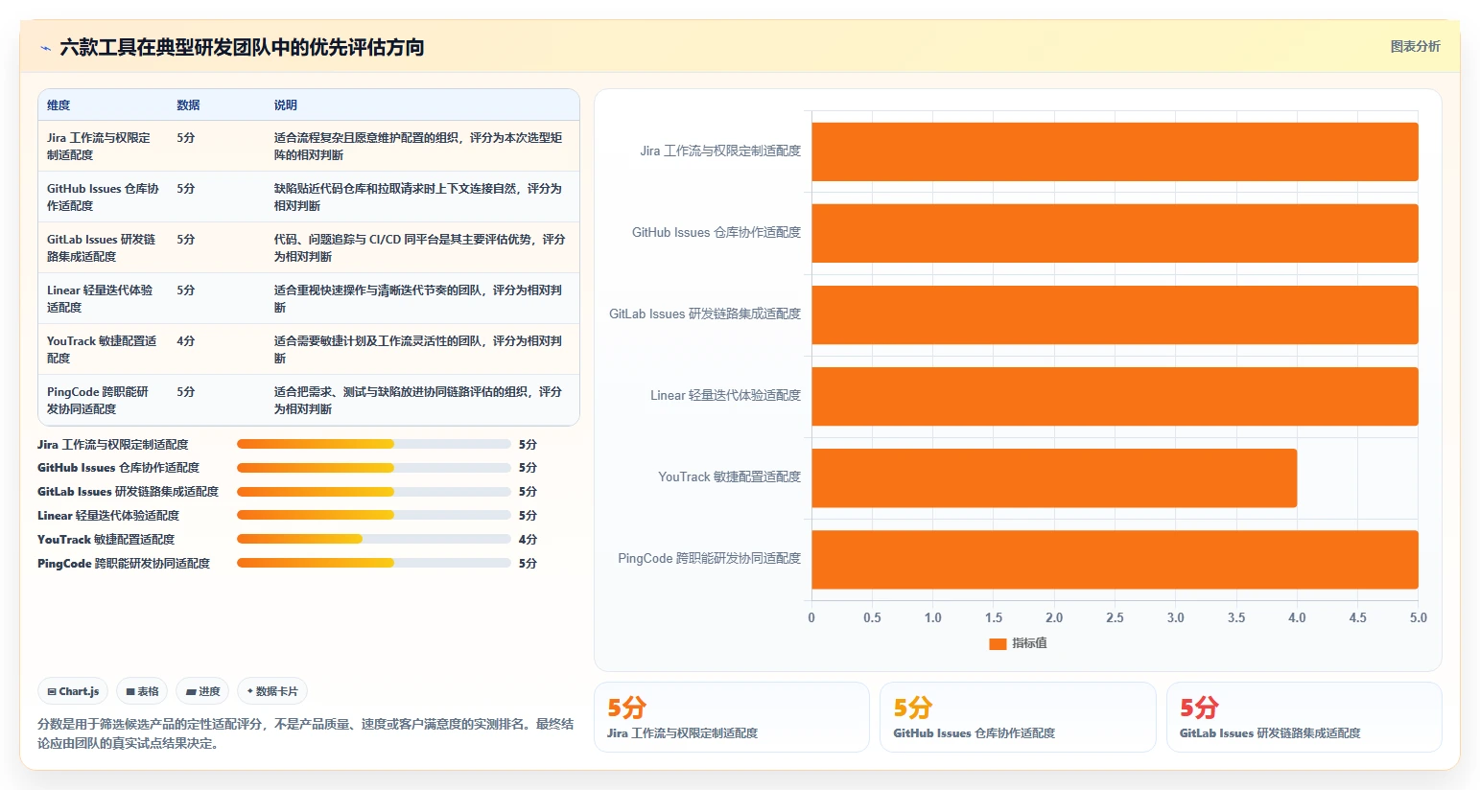Click the 5分 score in the Jira table row

coord(186,138)
